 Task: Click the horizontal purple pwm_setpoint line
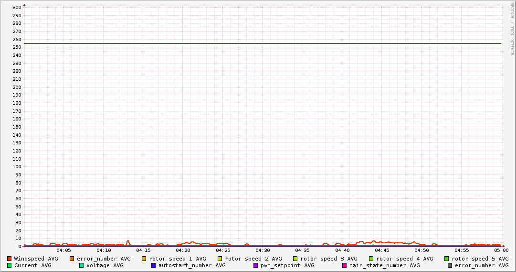click(263, 44)
